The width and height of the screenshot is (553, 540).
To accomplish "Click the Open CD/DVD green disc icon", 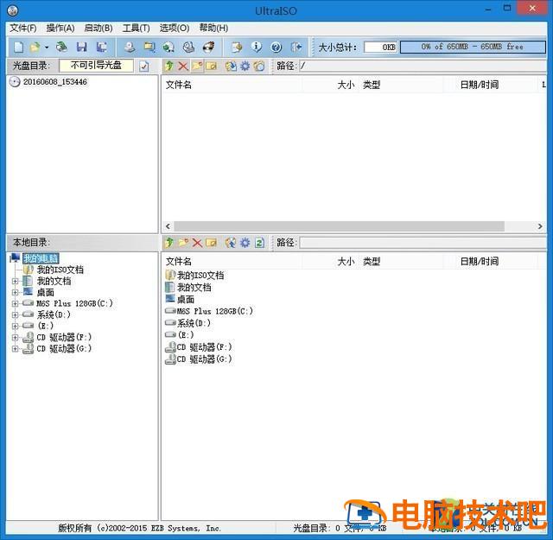I will pyautogui.click(x=61, y=47).
